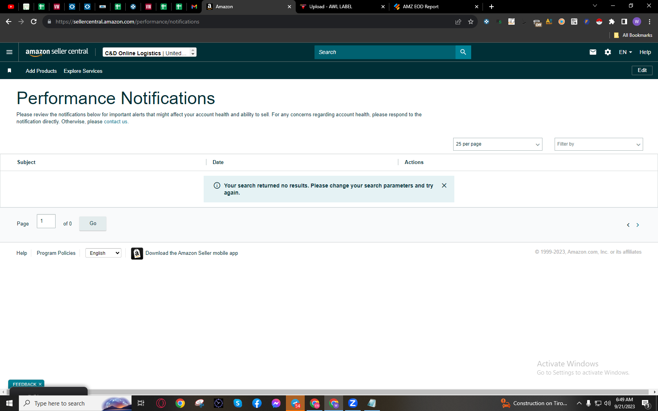Click the page number input box
The height and width of the screenshot is (411, 658).
pos(46,221)
